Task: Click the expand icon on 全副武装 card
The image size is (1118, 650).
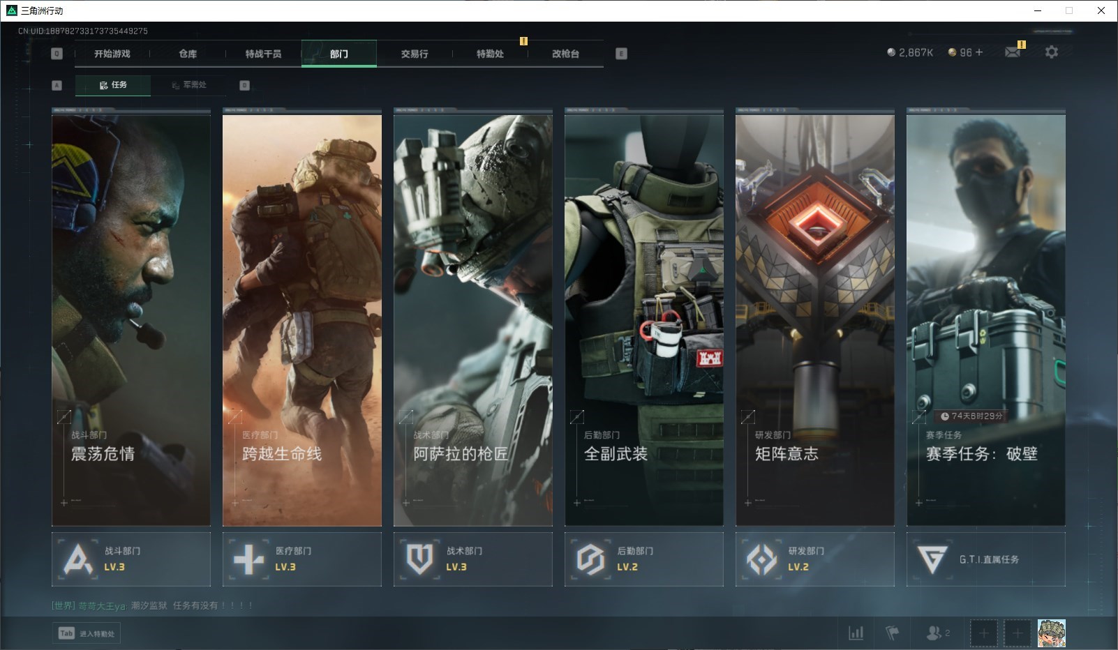Action: click(x=577, y=417)
